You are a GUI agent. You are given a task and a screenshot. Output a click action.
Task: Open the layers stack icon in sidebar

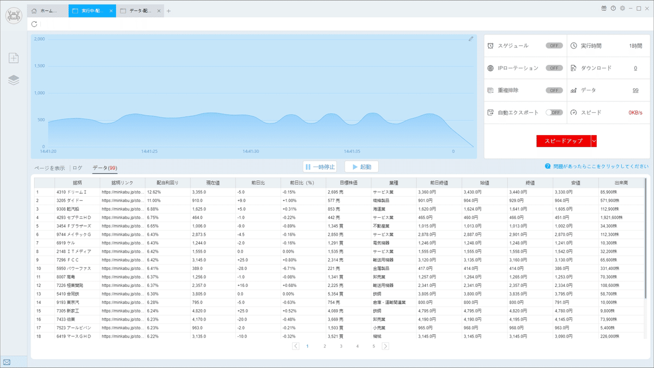pos(14,80)
